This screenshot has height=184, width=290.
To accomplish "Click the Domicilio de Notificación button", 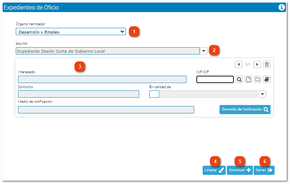I will point(245,109).
